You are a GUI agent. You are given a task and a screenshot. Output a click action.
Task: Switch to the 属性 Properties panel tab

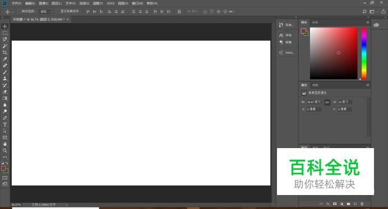pos(304,85)
